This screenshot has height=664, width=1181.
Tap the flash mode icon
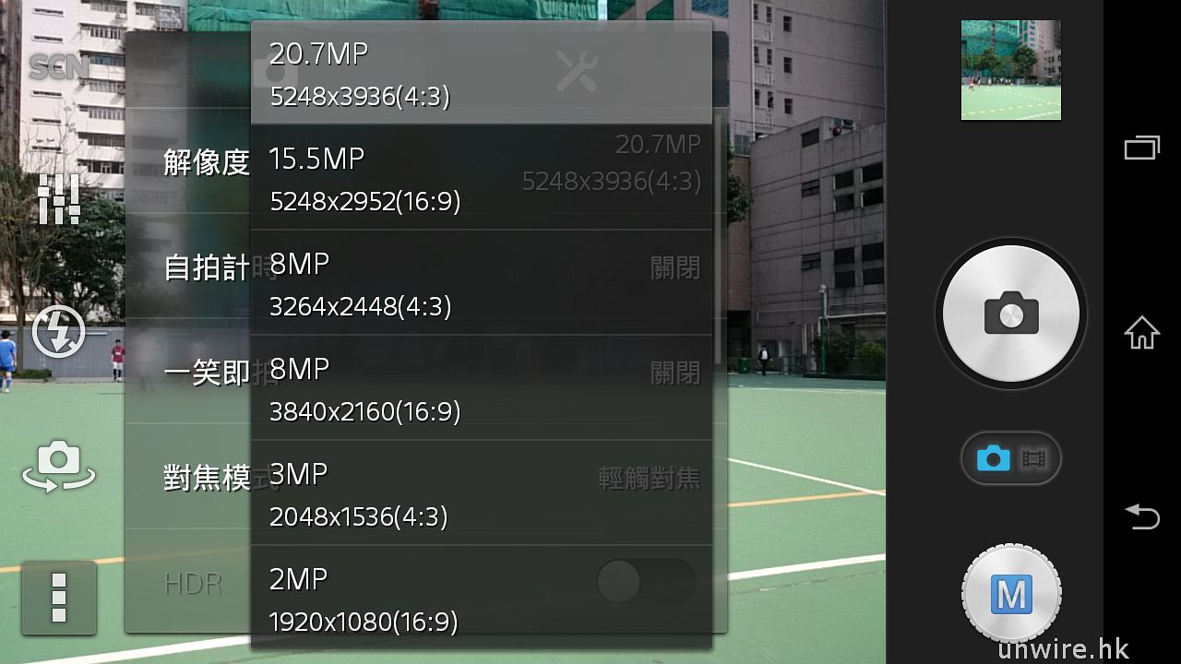pos(59,331)
